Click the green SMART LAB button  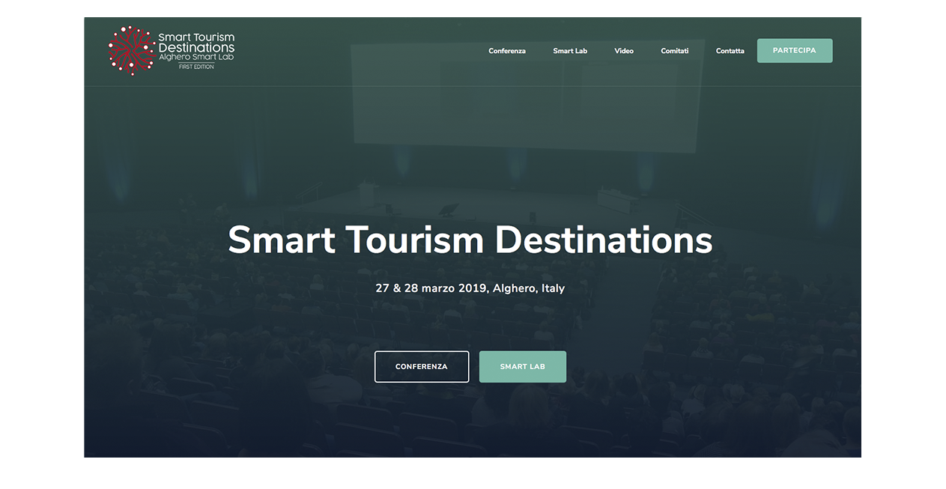tap(523, 367)
